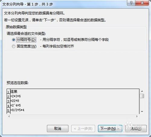Close the text-to-columns wizard dialog

(142, 3)
